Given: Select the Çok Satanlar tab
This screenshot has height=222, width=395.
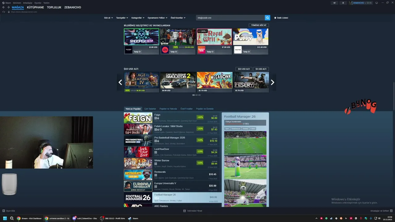Looking at the screenshot, I should [x=150, y=109].
